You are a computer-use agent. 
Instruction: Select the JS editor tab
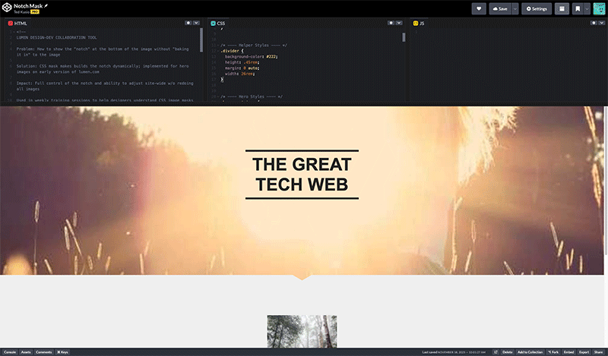pos(419,24)
